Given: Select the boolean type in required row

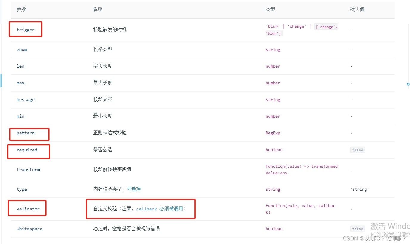Looking at the screenshot, I should [x=274, y=150].
